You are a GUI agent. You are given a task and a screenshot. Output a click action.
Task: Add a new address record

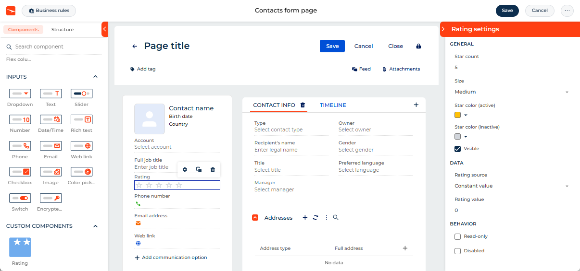coord(305,218)
